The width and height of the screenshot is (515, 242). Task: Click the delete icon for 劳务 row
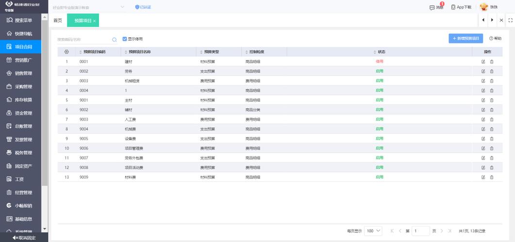coord(491,71)
